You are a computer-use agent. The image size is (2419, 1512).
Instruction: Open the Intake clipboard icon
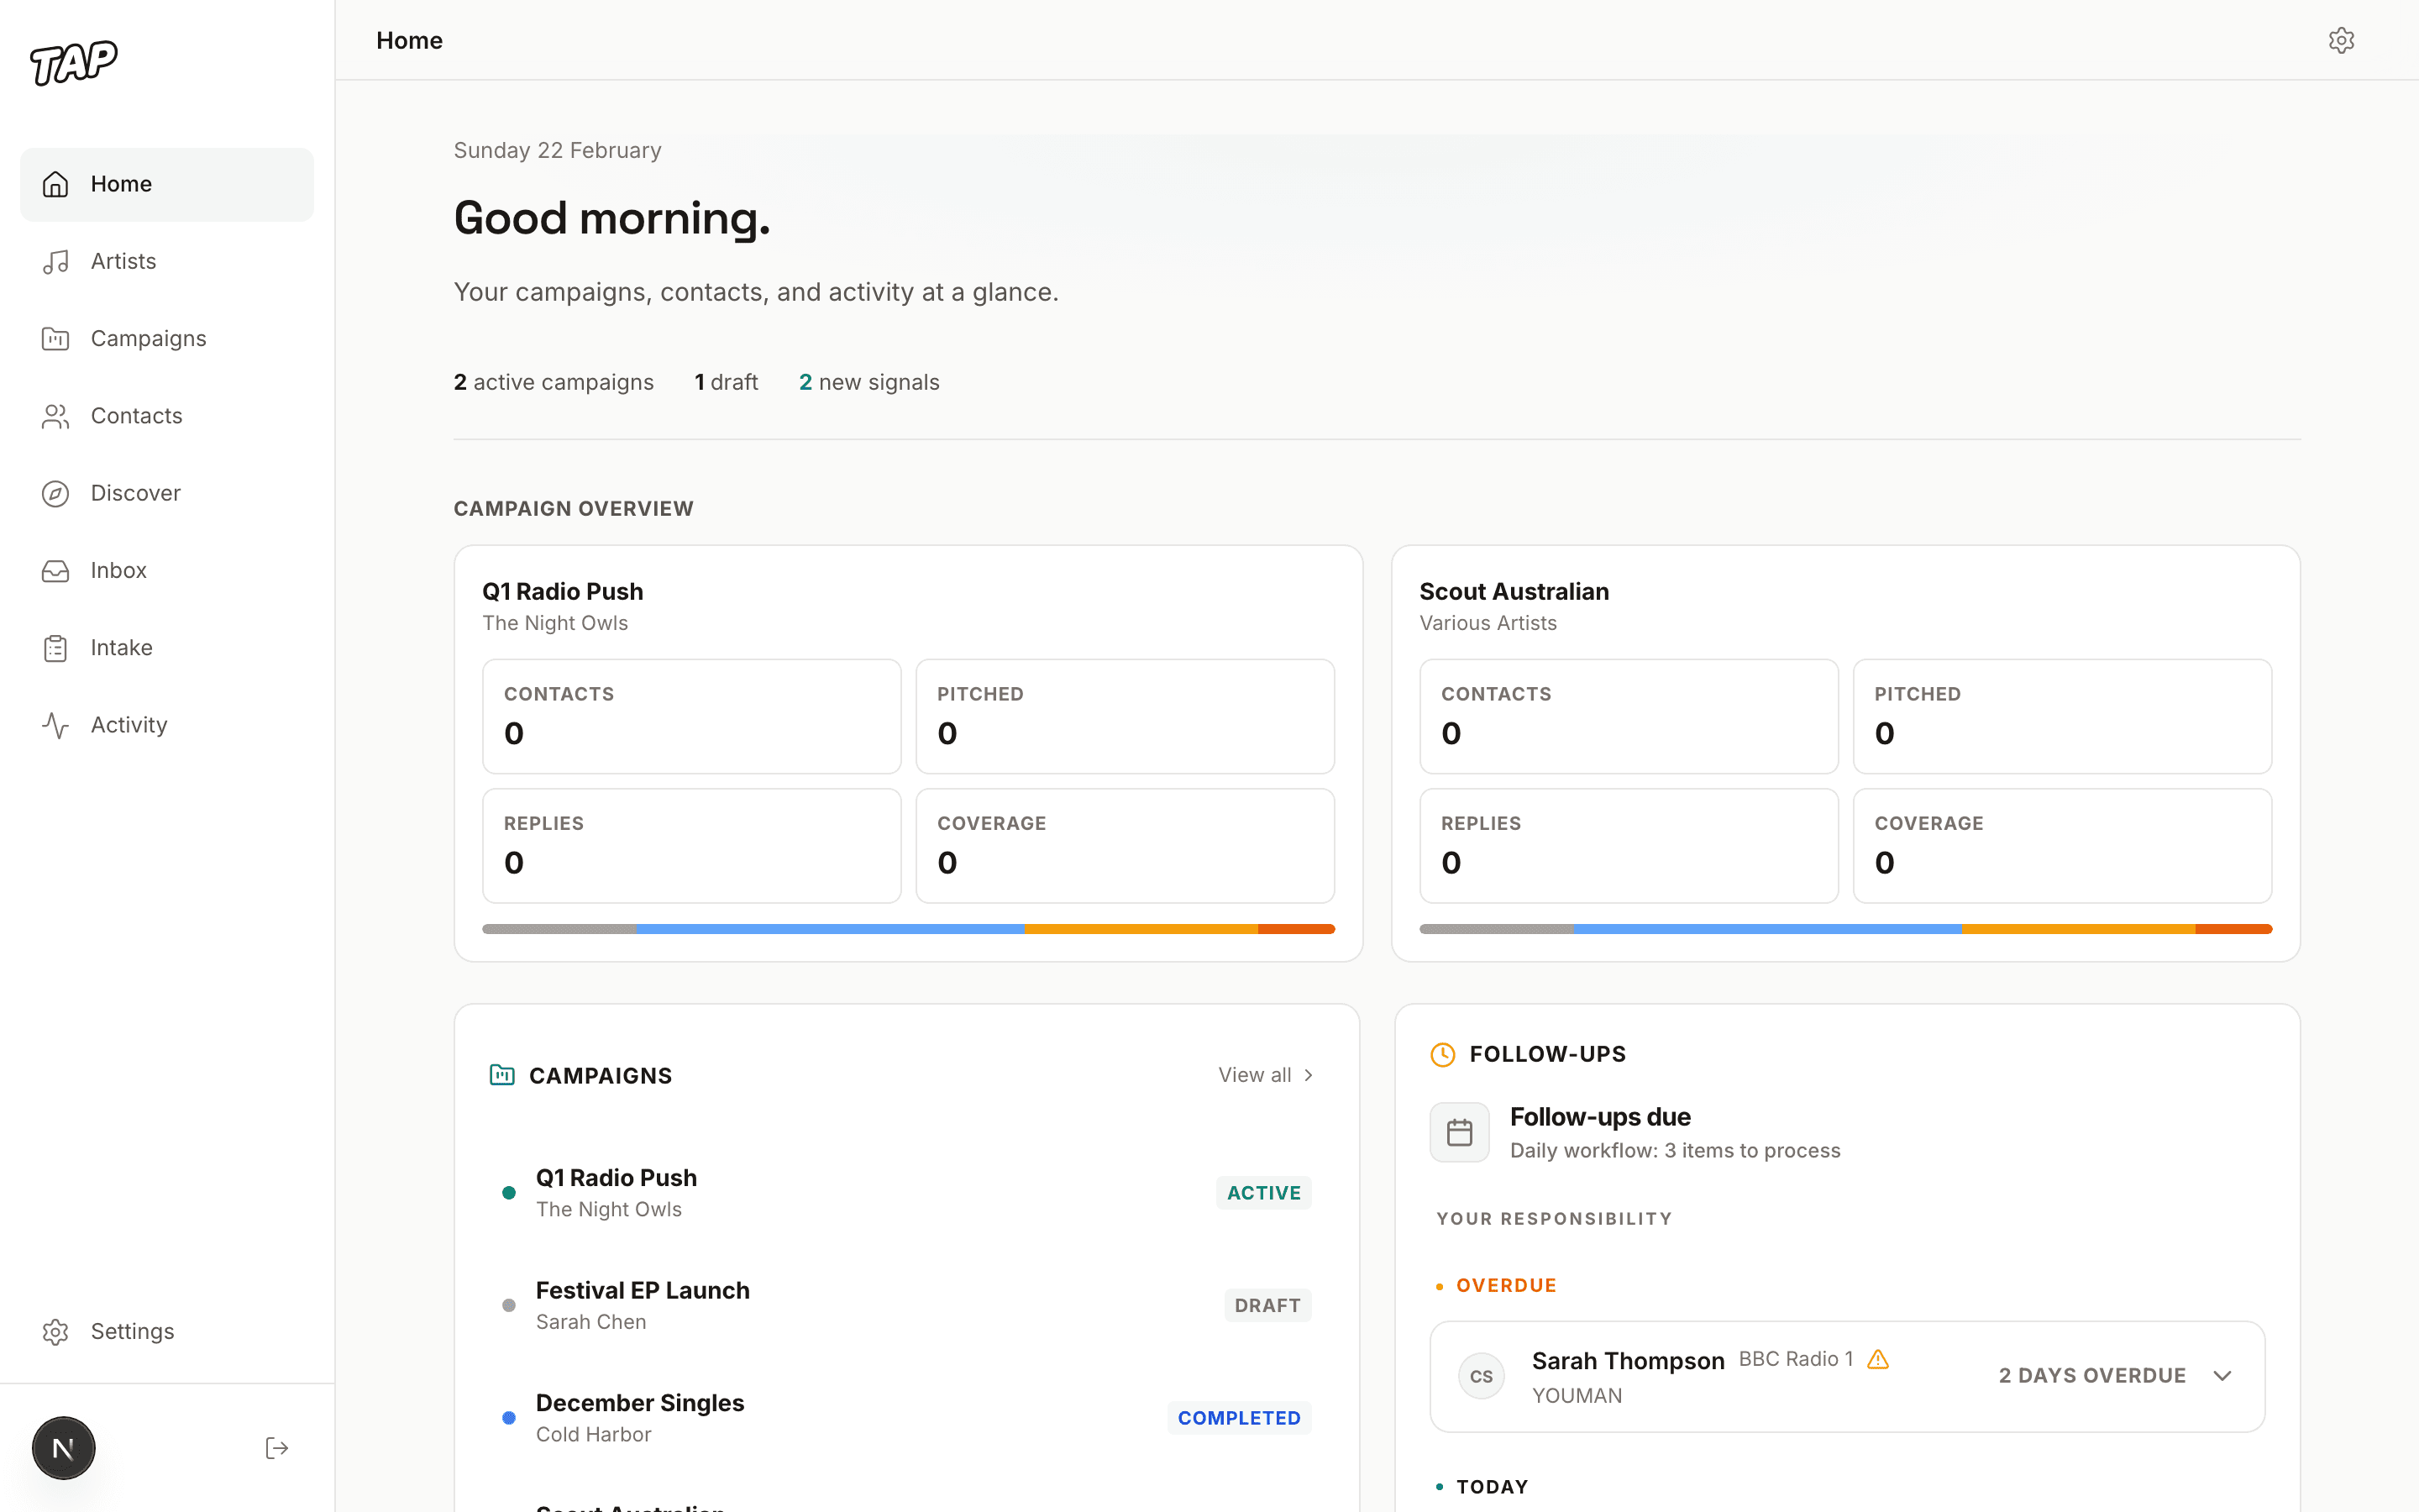tap(55, 647)
